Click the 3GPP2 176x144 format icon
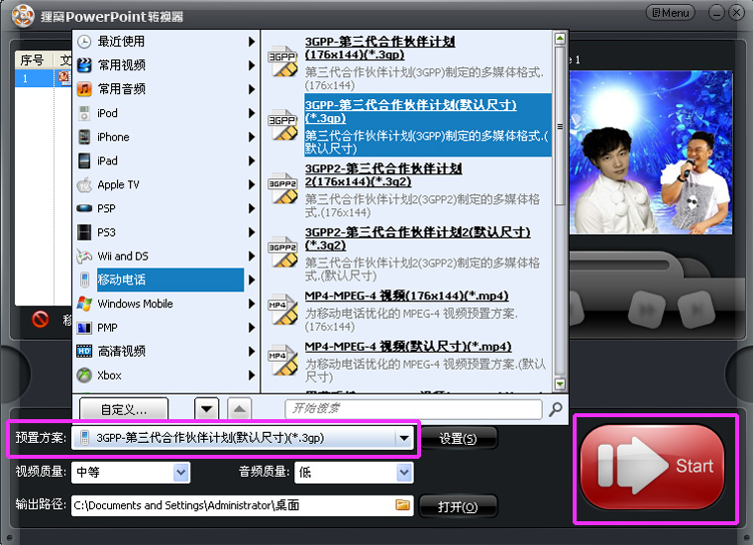Screen dimensions: 753x545 tap(282, 188)
